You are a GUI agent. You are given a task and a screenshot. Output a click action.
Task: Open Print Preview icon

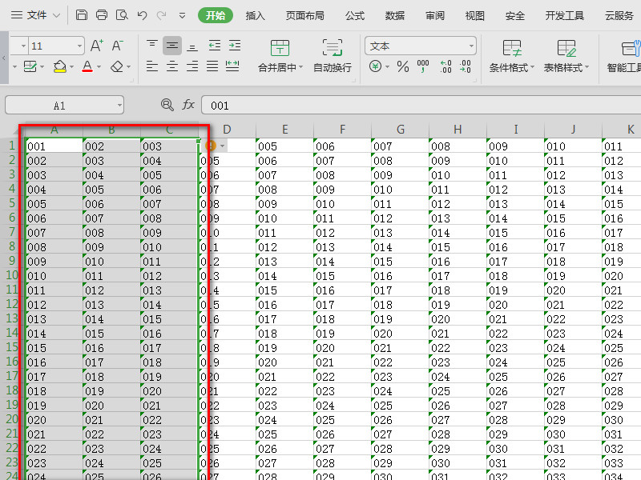point(122,15)
